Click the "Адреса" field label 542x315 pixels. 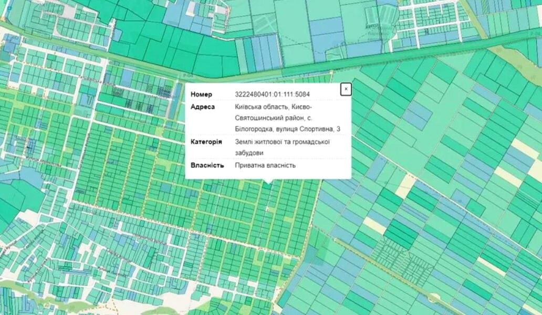(203, 107)
